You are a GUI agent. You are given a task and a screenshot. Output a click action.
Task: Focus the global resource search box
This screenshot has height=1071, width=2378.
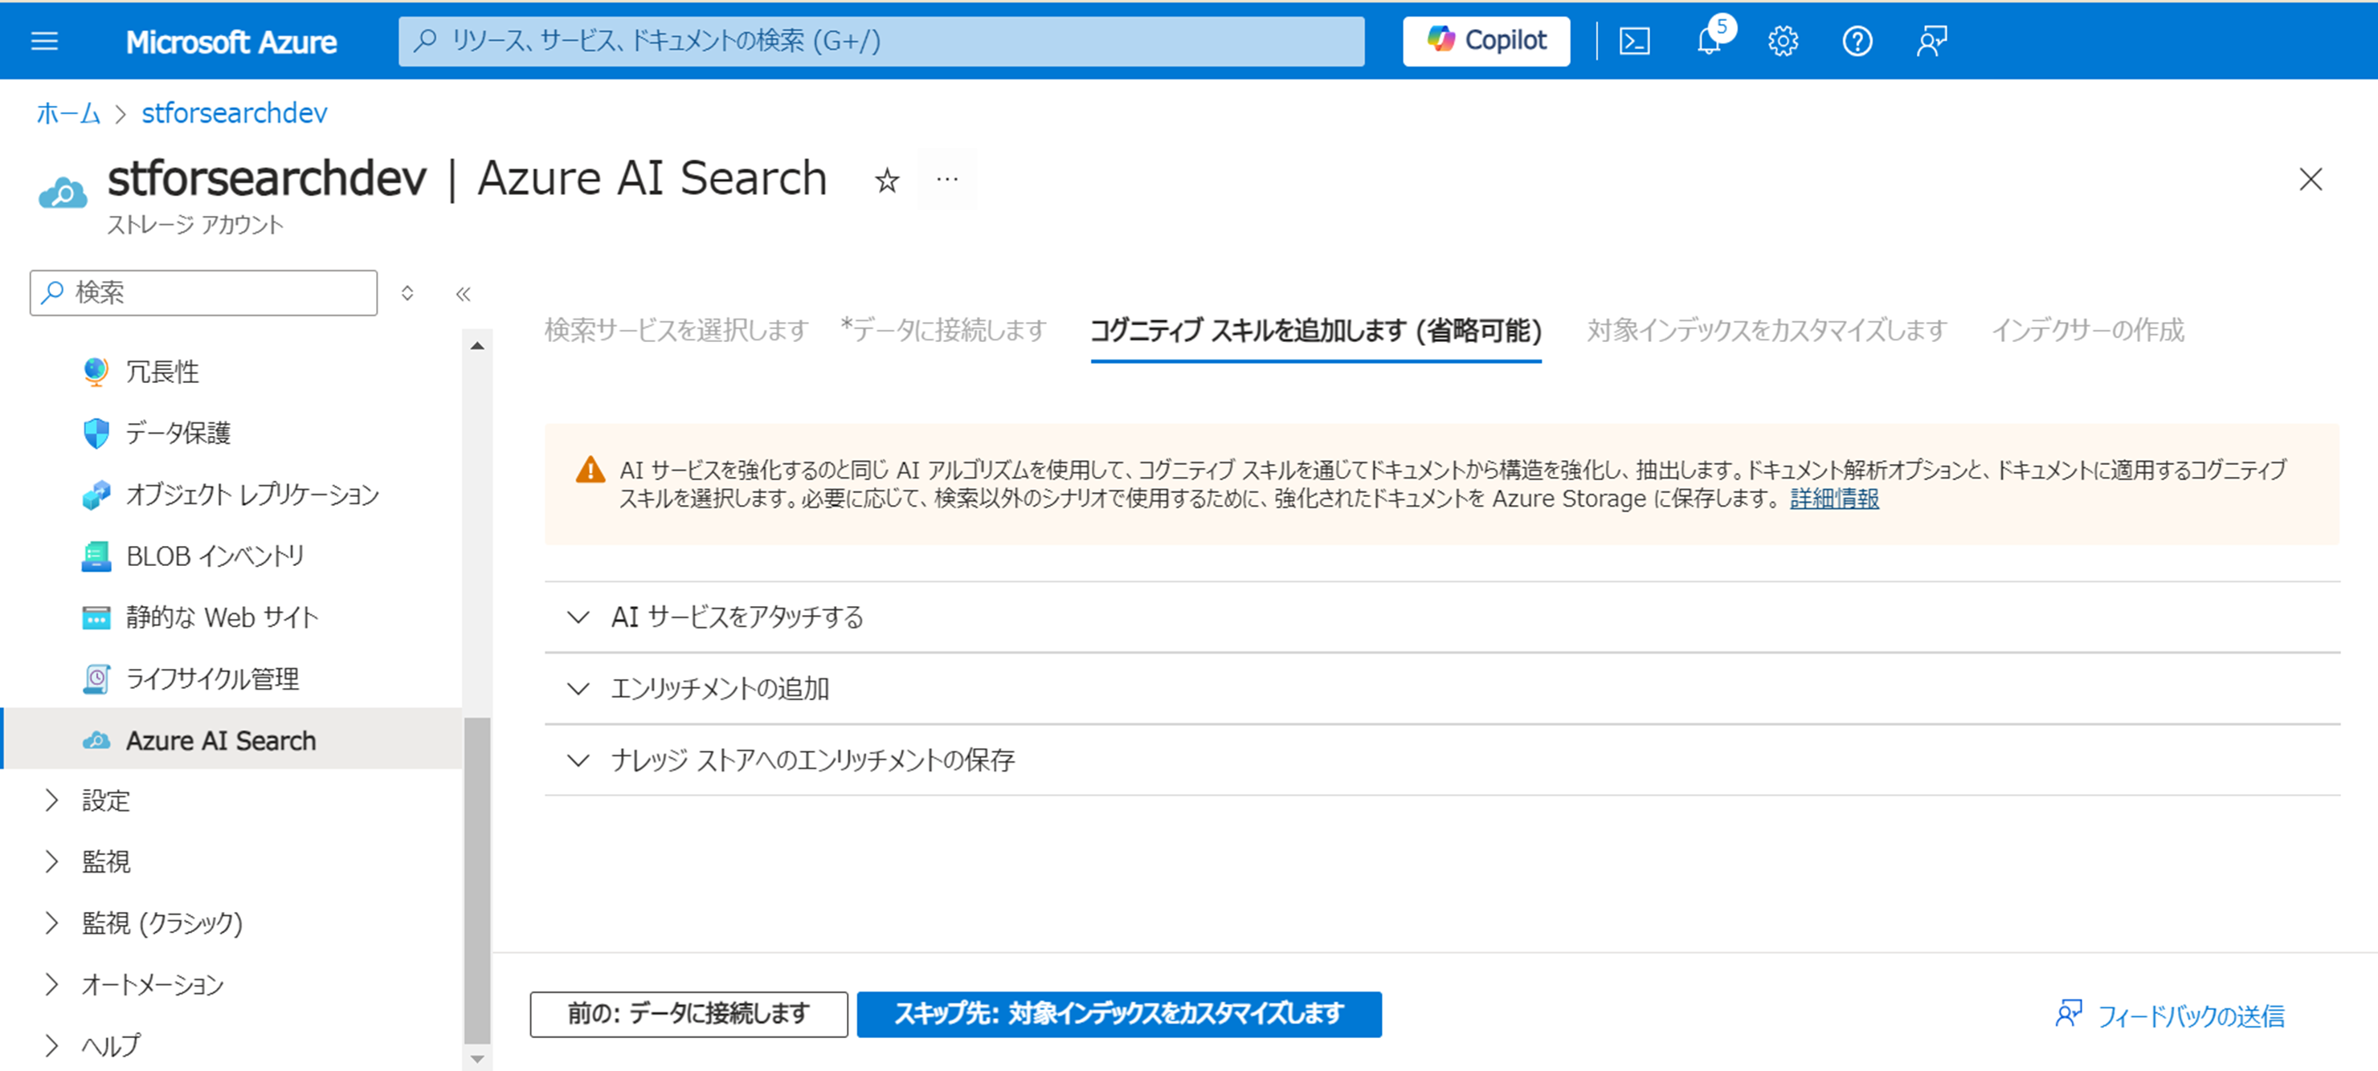click(x=881, y=41)
